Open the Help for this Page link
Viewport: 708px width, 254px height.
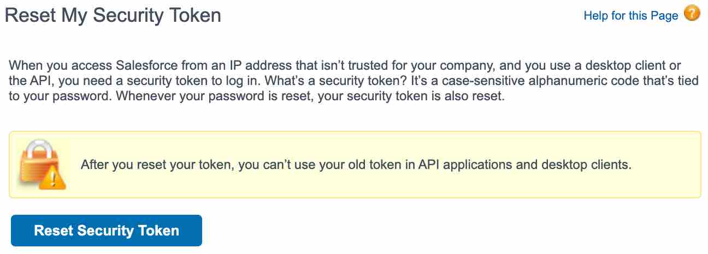click(630, 16)
